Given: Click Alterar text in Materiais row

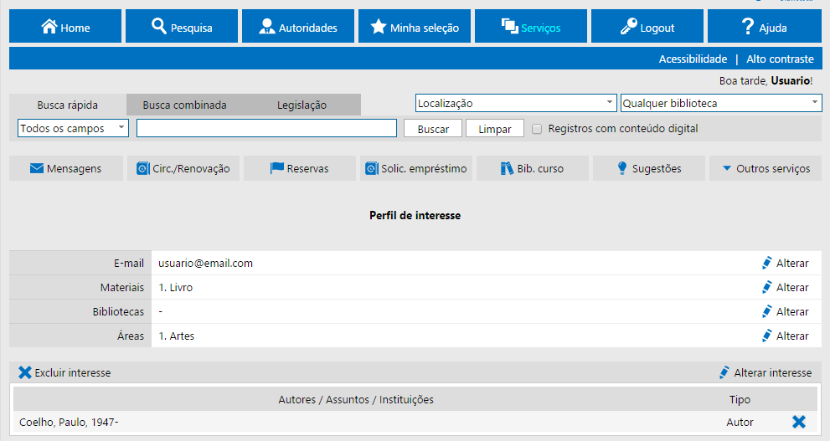Looking at the screenshot, I should [792, 288].
